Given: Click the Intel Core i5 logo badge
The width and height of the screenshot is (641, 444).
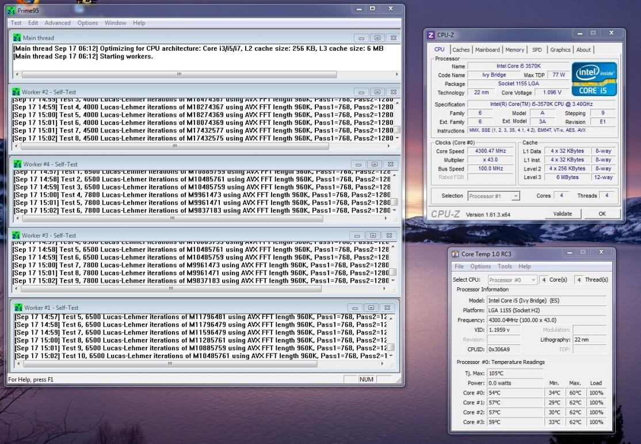Looking at the screenshot, I should [x=594, y=79].
